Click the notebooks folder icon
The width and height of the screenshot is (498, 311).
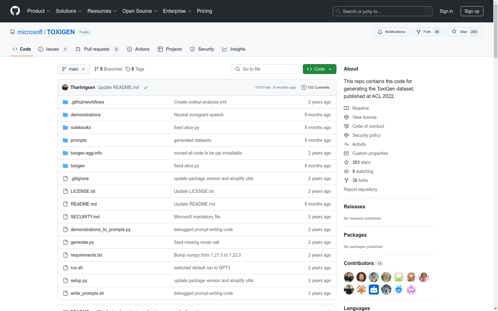click(65, 128)
